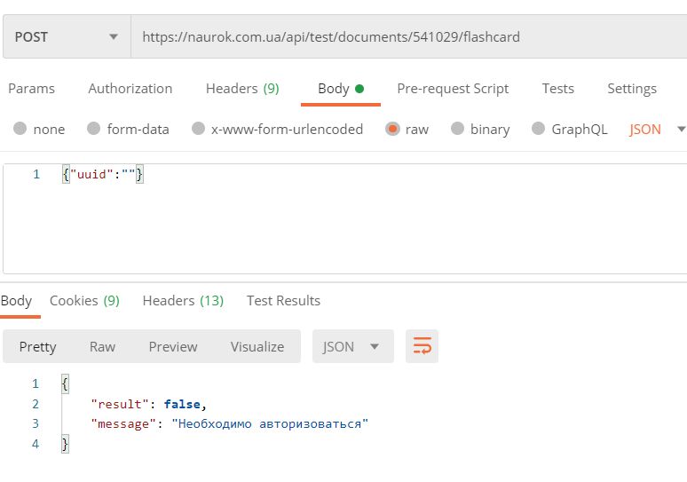Open the response JSON format dropdown
687x482 pixels.
pyautogui.click(x=352, y=346)
